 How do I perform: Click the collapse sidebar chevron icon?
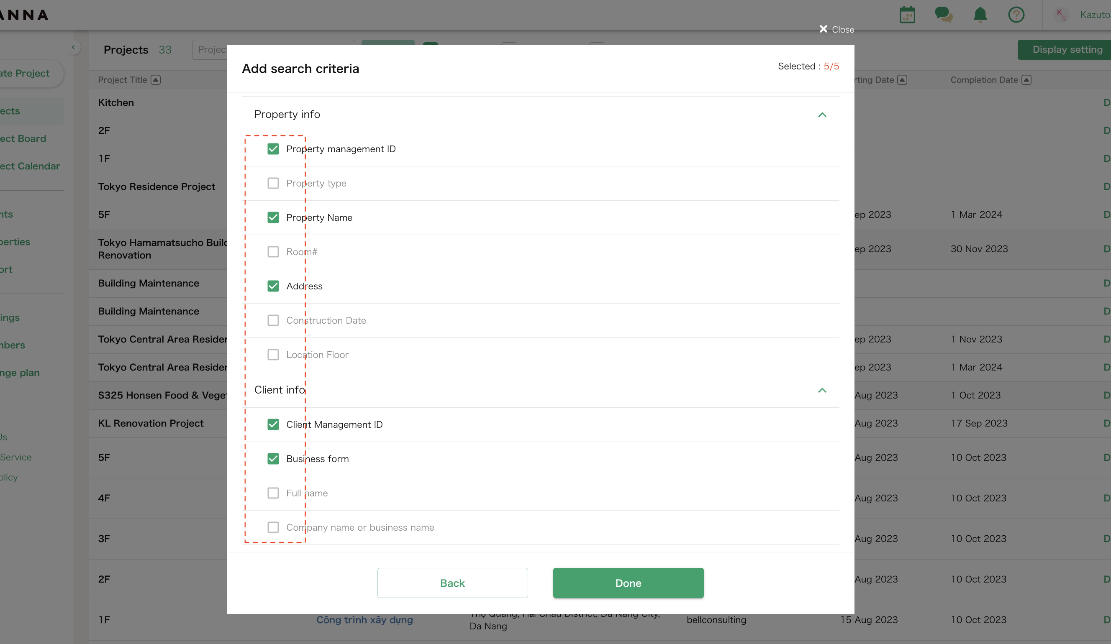tap(74, 47)
